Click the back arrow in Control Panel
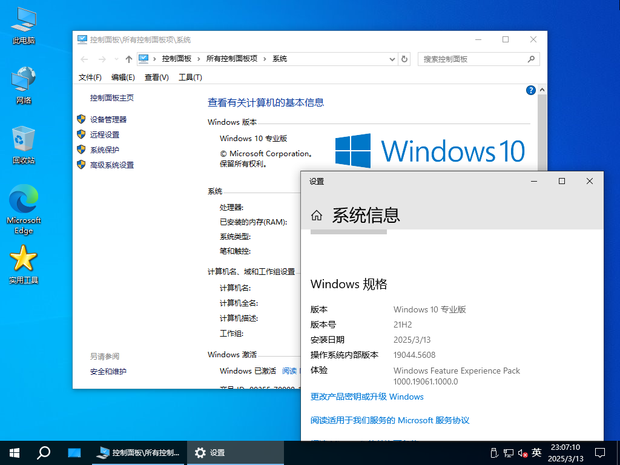This screenshot has height=465, width=620. (x=84, y=59)
